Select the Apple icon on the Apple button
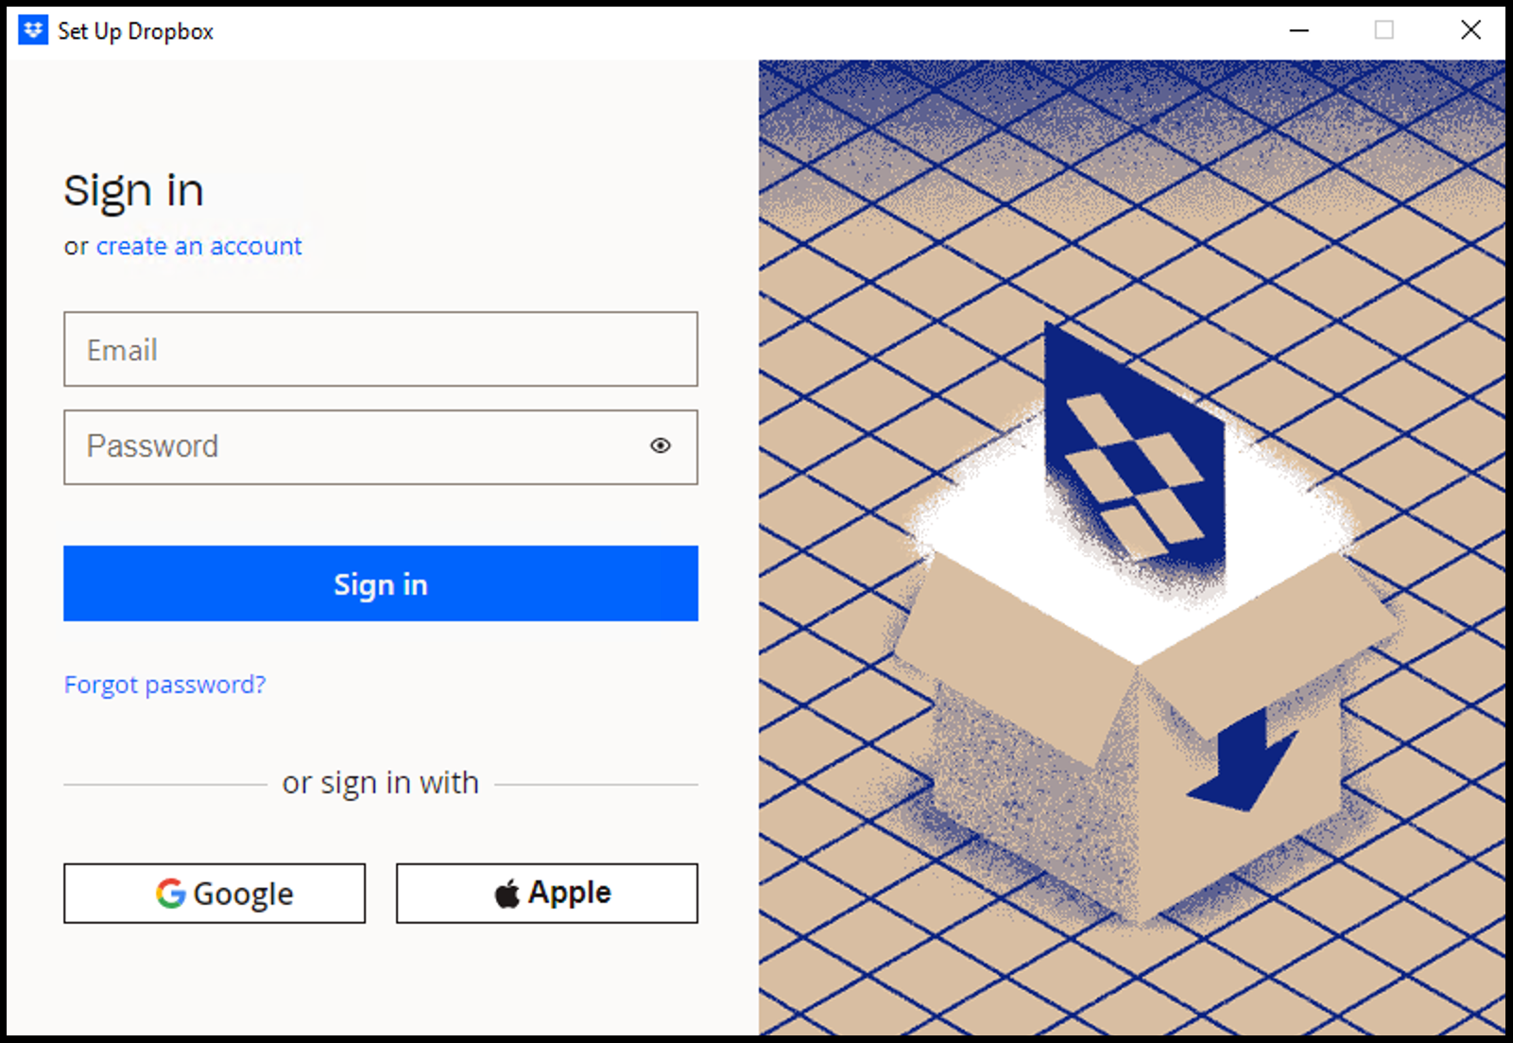The image size is (1513, 1043). coord(505,892)
